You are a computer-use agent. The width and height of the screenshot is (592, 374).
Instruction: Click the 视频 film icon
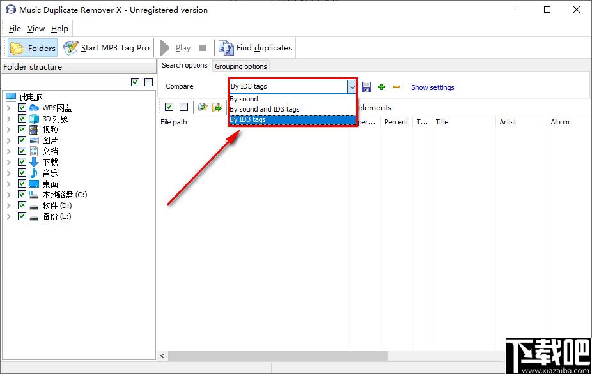click(34, 130)
